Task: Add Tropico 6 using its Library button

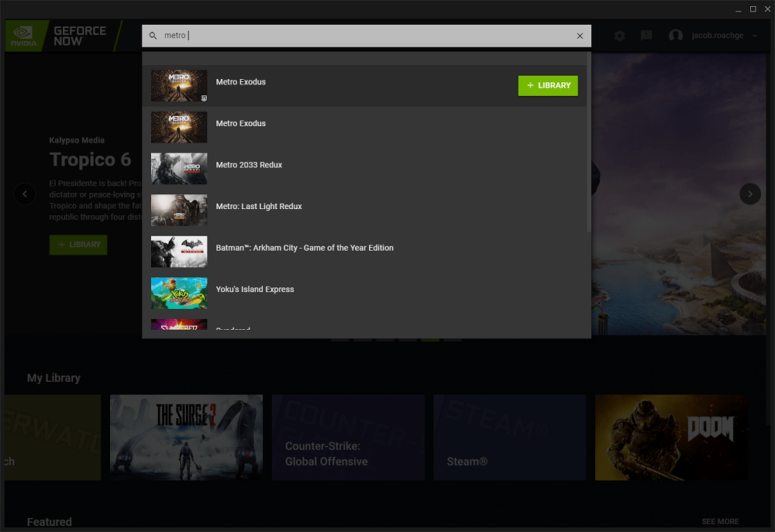Action: pyautogui.click(x=78, y=245)
